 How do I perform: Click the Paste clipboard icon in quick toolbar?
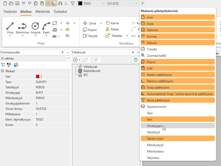(x=42, y=3)
